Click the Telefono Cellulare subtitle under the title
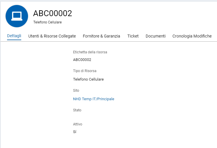 47,22
